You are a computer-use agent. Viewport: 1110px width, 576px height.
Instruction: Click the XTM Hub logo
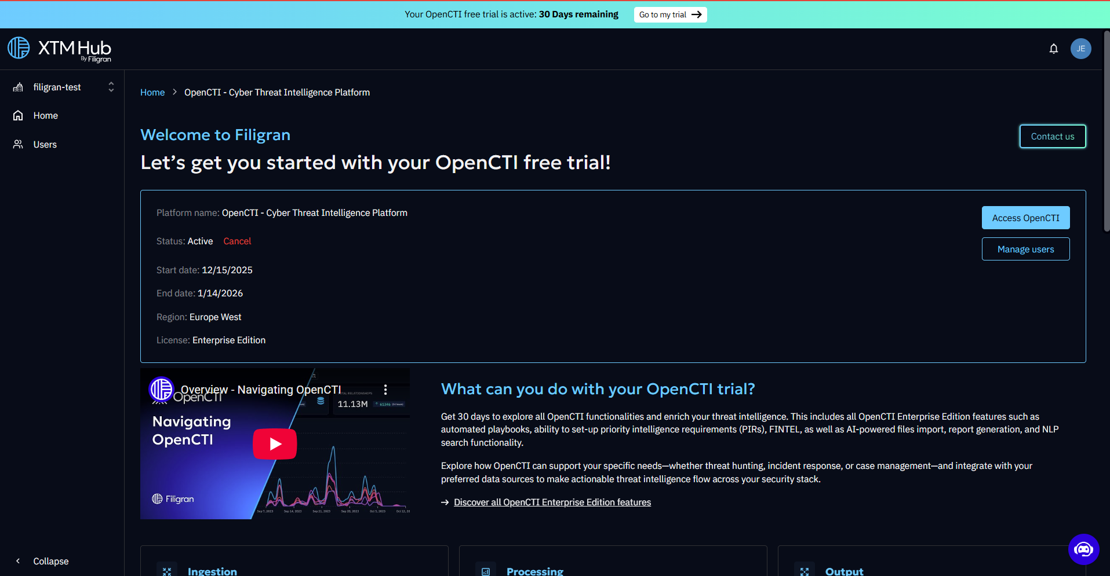point(59,49)
